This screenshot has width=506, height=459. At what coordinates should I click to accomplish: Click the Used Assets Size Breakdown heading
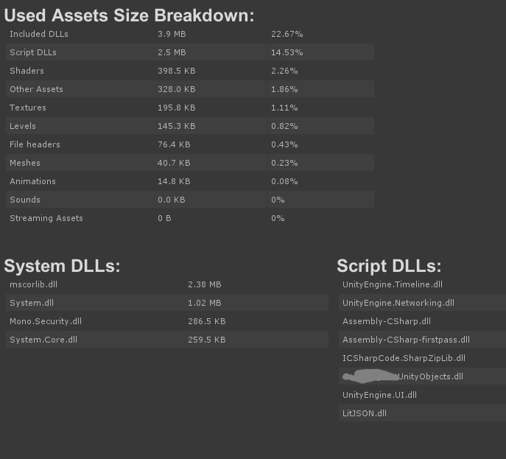[130, 15]
